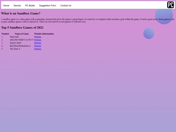Select the 'Website Information' column header
176x132 pixels.
click(x=44, y=34)
